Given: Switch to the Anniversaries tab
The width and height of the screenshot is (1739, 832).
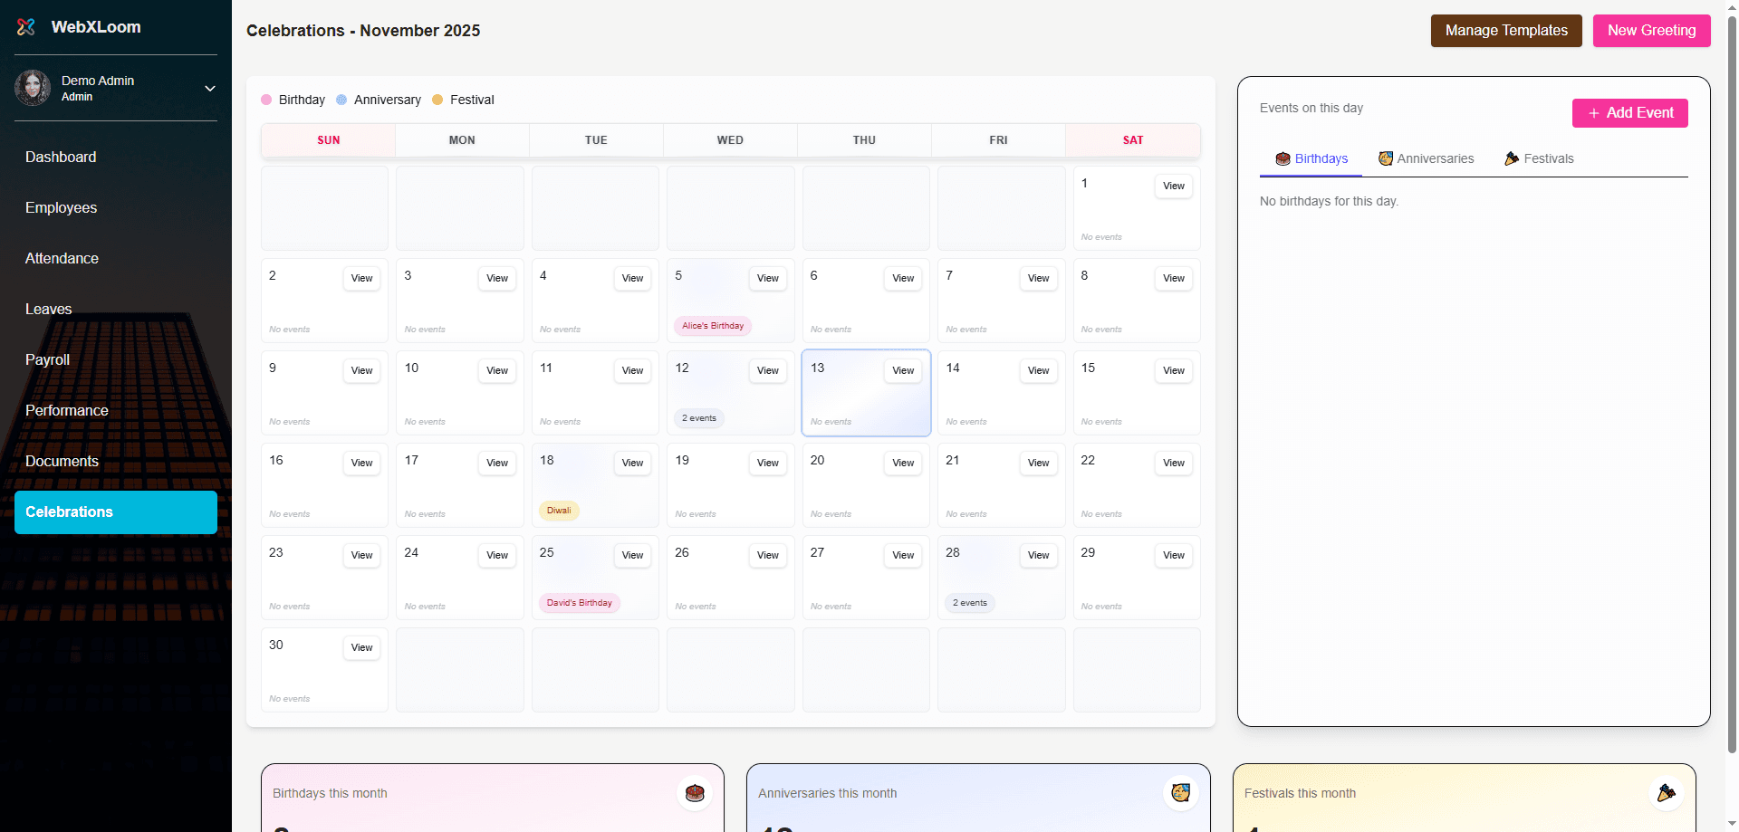Looking at the screenshot, I should 1426,158.
